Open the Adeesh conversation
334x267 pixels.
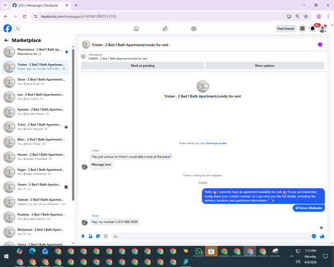[35, 202]
